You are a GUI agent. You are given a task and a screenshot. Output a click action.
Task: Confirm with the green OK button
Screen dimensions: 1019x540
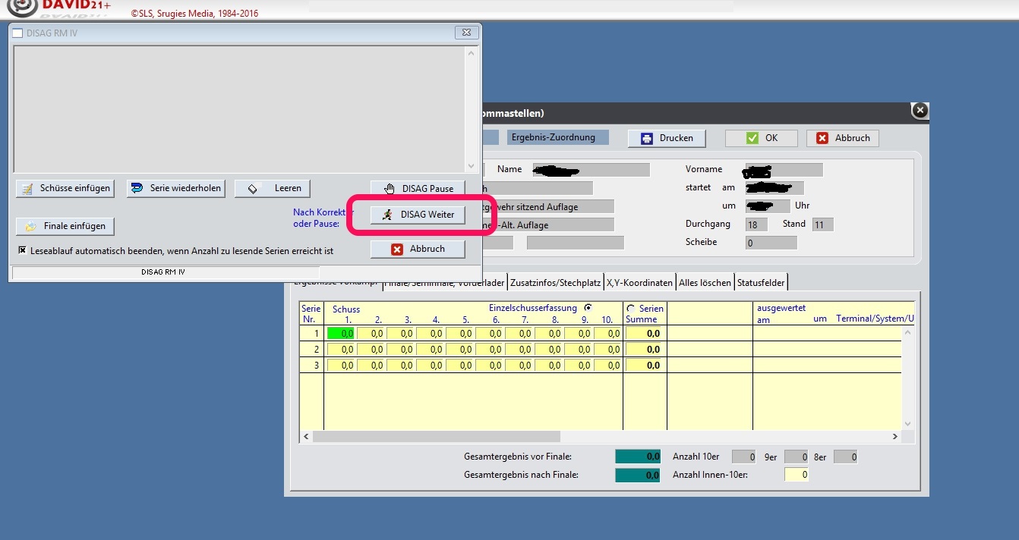click(761, 138)
